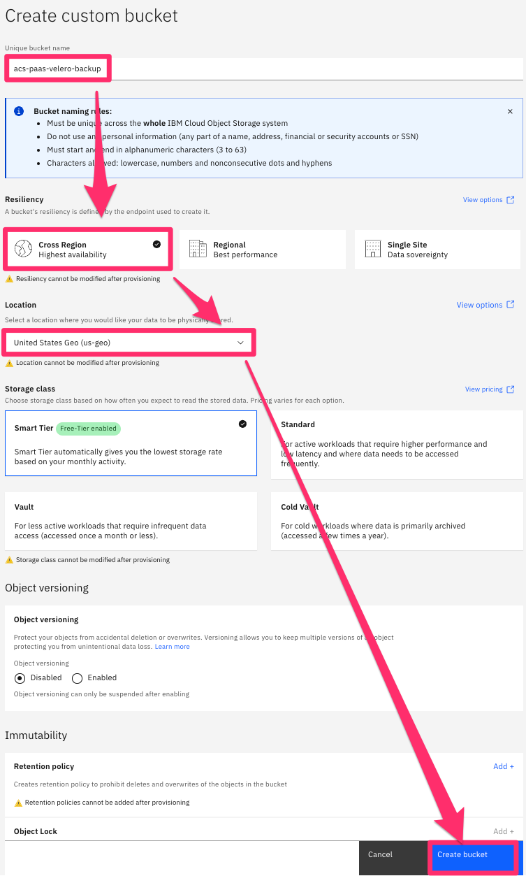The width and height of the screenshot is (526, 876).
Task: Open the Learn more link for versioning
Action: point(173,647)
